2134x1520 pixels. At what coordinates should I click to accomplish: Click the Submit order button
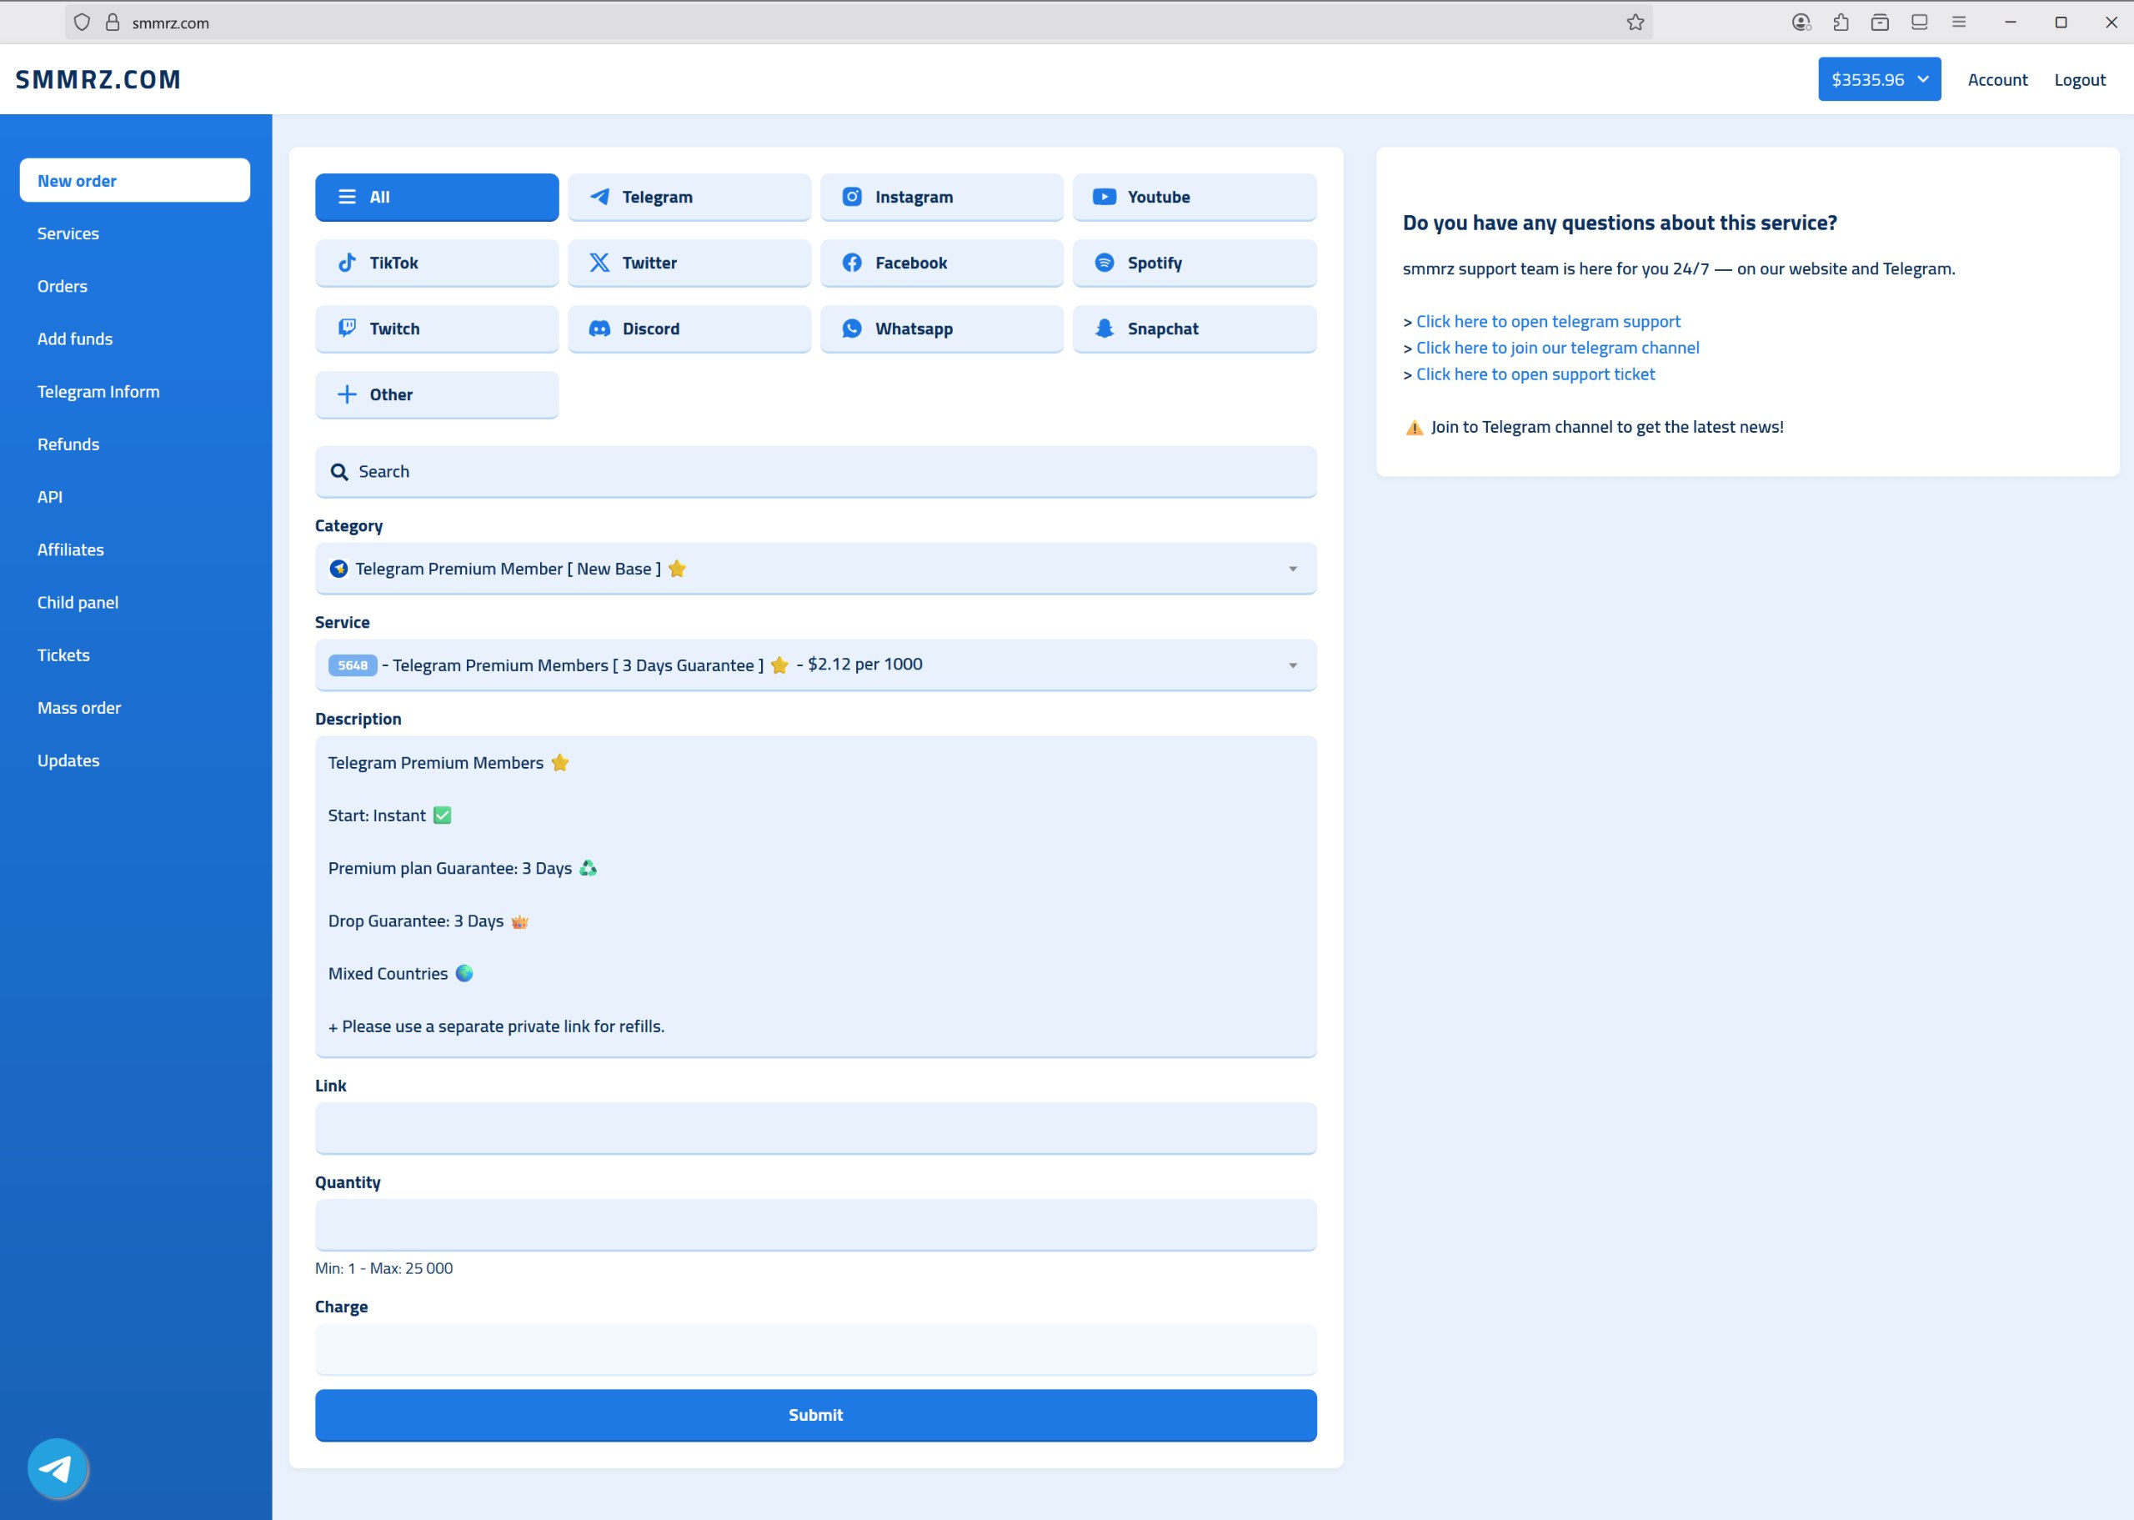click(815, 1414)
